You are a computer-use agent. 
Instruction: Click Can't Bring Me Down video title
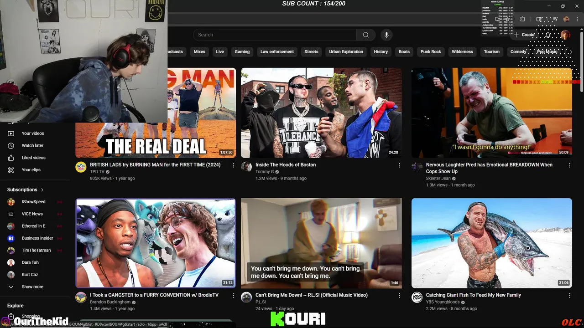(312, 295)
